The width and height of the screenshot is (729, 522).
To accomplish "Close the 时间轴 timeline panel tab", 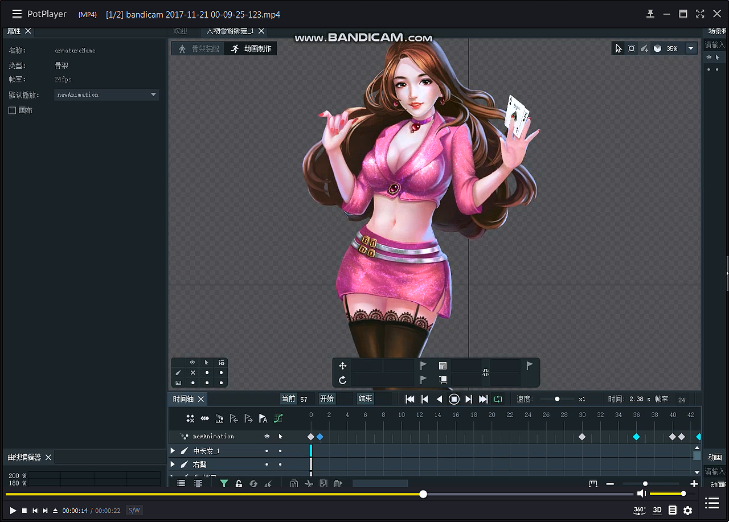I will pyautogui.click(x=201, y=399).
